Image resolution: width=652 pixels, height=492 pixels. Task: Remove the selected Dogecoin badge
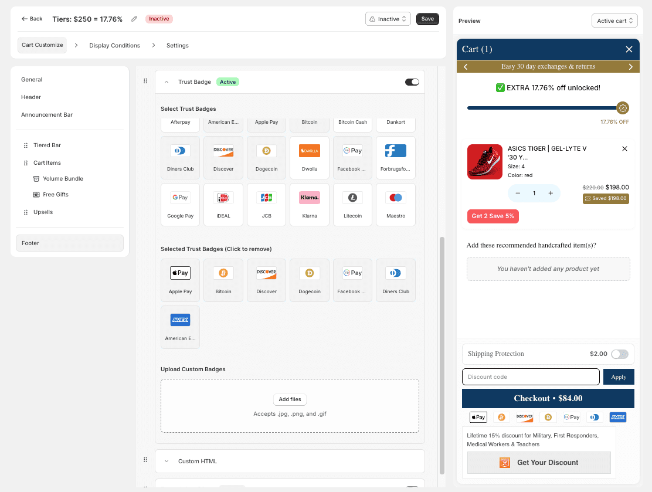(x=310, y=280)
